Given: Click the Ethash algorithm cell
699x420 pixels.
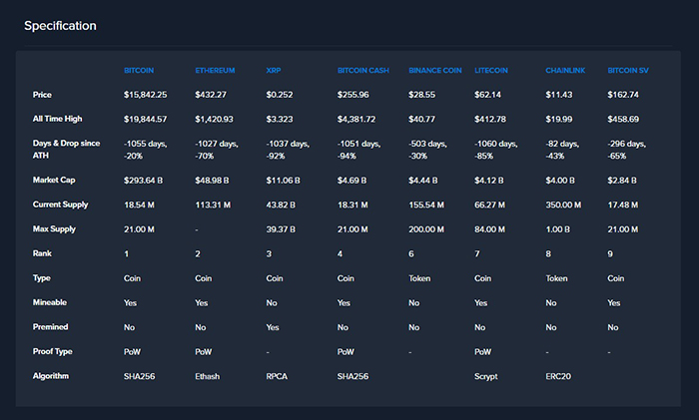Looking at the screenshot, I should (x=208, y=376).
